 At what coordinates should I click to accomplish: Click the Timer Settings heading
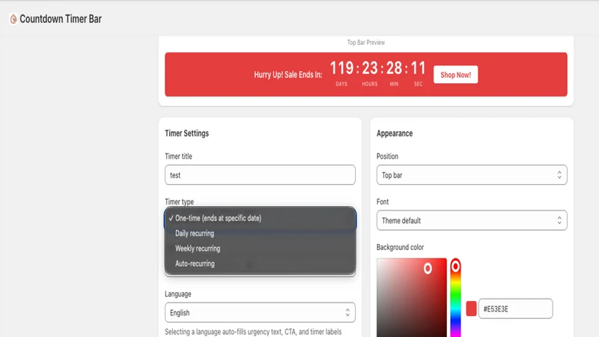pos(186,133)
